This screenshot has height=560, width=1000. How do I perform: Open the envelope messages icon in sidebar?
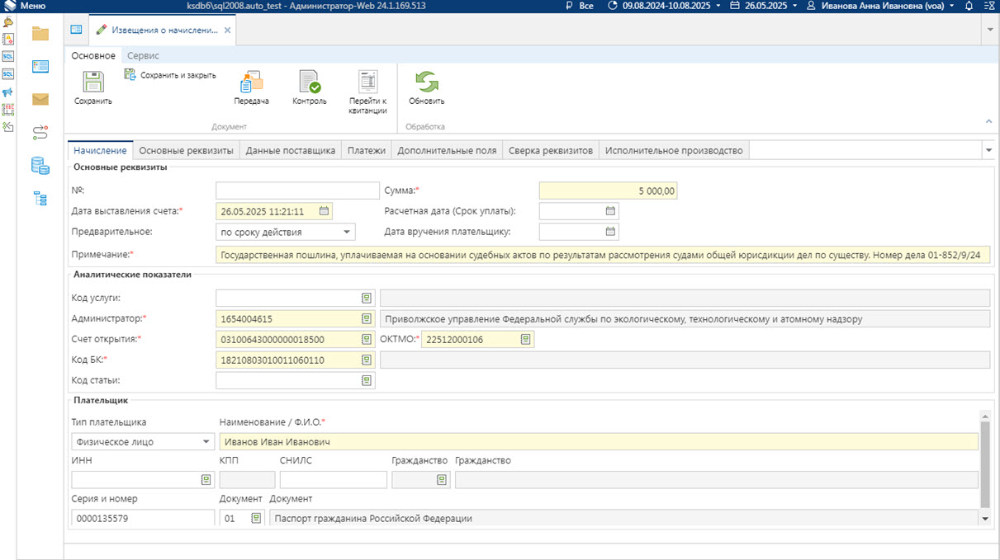coord(40,100)
